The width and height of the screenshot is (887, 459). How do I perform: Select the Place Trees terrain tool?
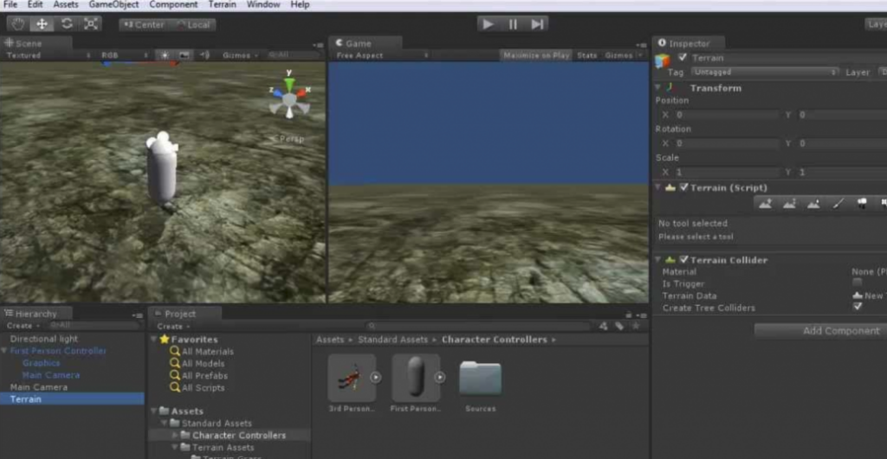862,204
